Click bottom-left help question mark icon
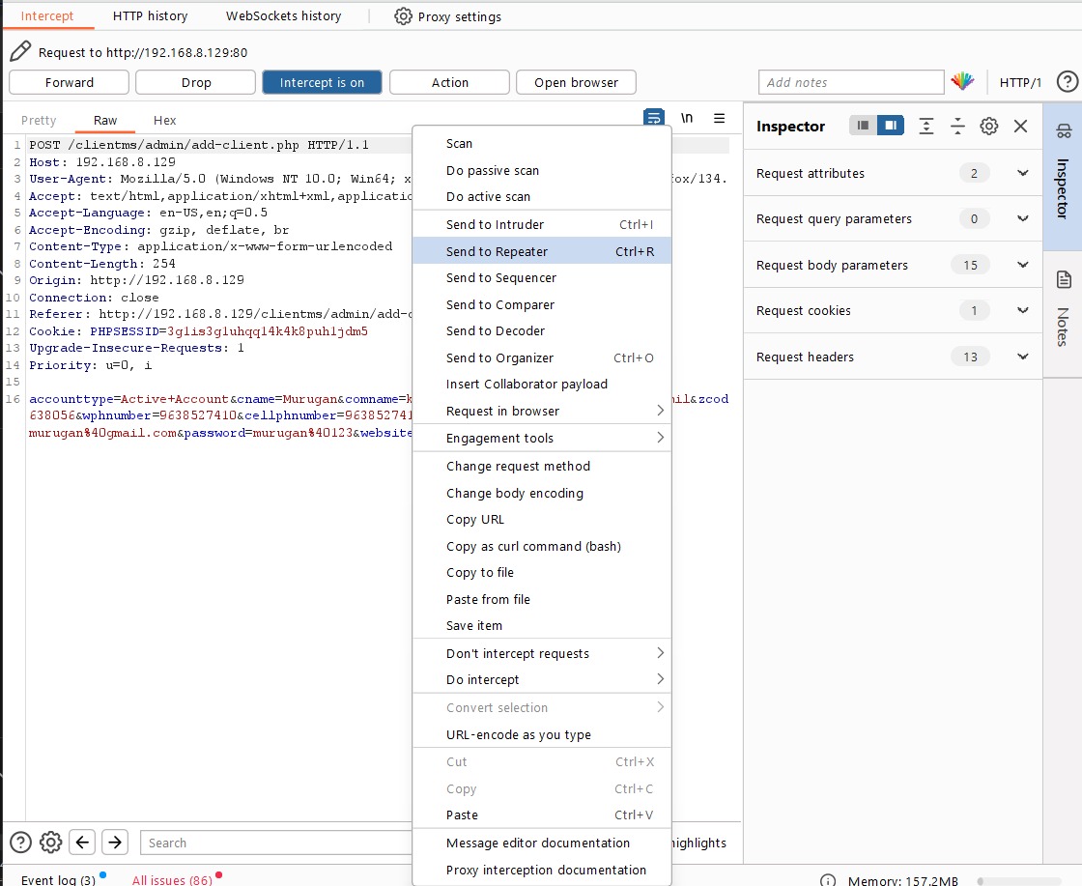Image resolution: width=1082 pixels, height=886 pixels. [20, 843]
